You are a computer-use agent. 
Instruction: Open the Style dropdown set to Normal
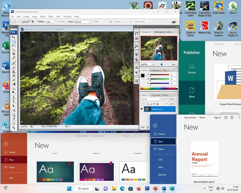pyautogui.click(x=83, y=22)
